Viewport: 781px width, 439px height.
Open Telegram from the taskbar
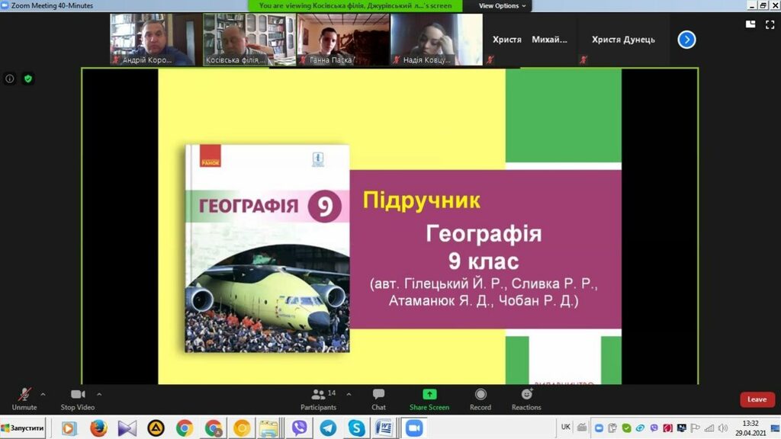click(x=328, y=428)
